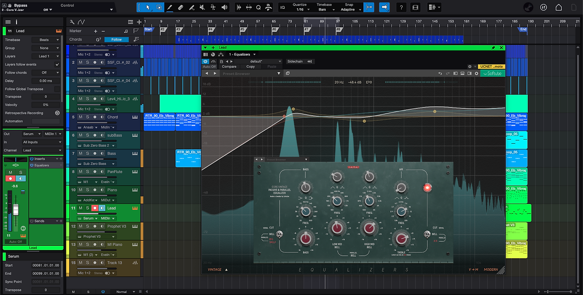Screen dimensions: 583x295
Task: Toggle the Autoscroll arrow button
Action: pos(384,7)
